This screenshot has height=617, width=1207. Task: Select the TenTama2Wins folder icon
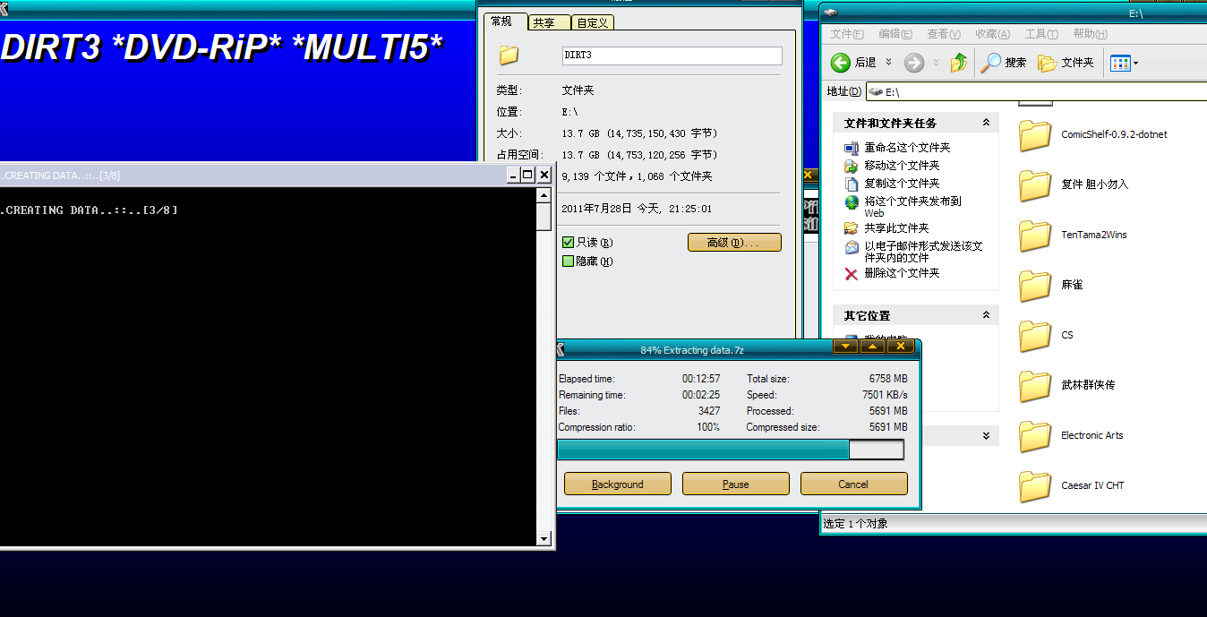tap(1035, 236)
